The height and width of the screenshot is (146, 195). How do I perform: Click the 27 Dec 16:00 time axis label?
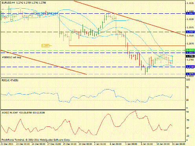54,144
